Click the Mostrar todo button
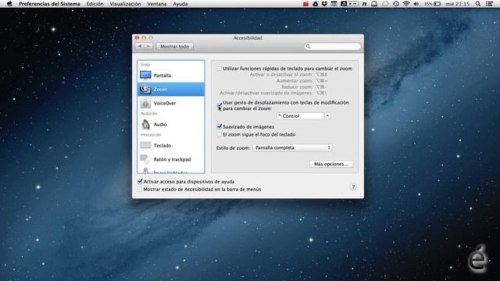The height and width of the screenshot is (281, 500). [174, 47]
